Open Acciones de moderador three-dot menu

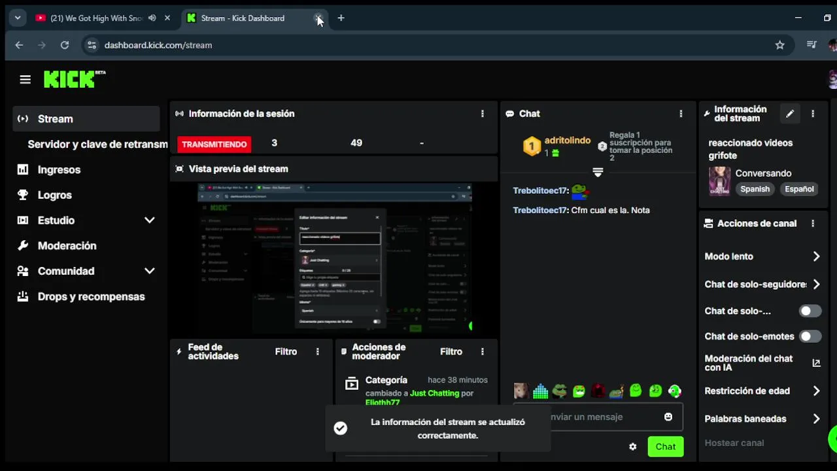pos(483,352)
